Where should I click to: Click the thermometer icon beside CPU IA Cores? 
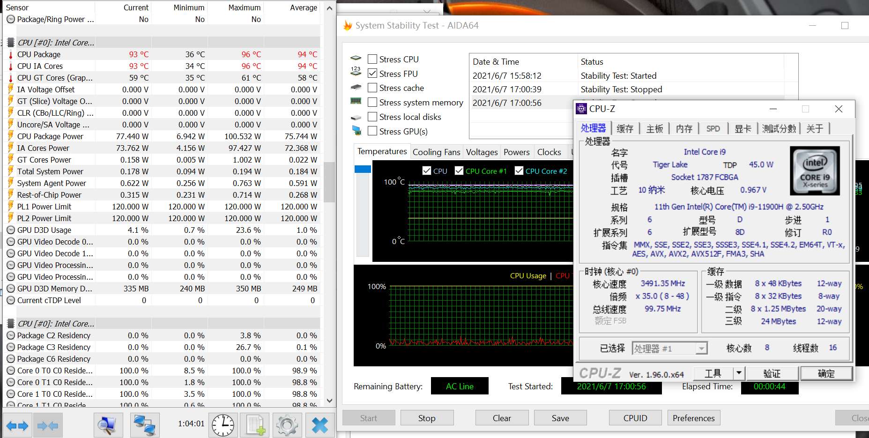[11, 66]
